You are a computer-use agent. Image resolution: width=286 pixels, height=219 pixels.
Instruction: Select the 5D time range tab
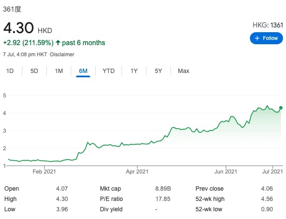pos(34,71)
